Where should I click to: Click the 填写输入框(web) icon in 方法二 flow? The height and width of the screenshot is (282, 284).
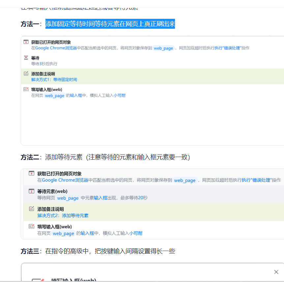32,226
